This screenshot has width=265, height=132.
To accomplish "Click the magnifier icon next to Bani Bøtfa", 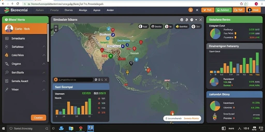I will click(6, 72).
